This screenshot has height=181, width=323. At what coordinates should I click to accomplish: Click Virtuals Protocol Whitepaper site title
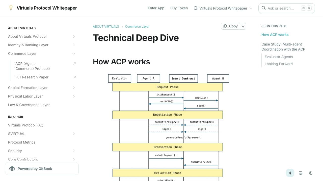[x=47, y=8]
